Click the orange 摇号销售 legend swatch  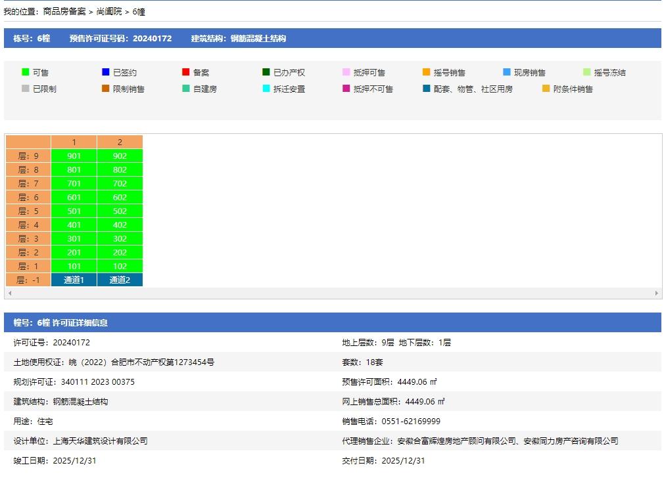(427, 72)
